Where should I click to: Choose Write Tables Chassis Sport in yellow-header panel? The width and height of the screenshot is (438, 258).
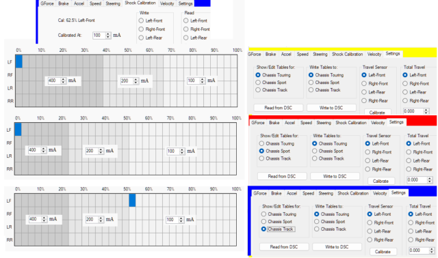(x=311, y=83)
